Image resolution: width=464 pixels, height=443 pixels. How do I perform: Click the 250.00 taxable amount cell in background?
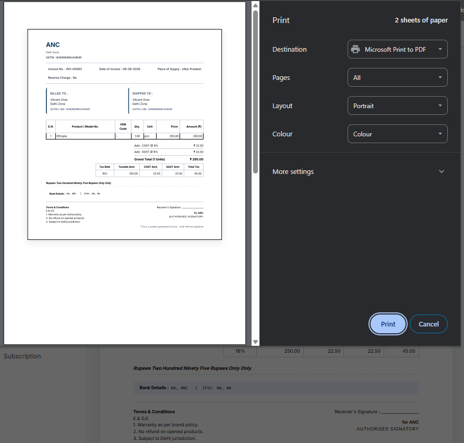point(280,351)
